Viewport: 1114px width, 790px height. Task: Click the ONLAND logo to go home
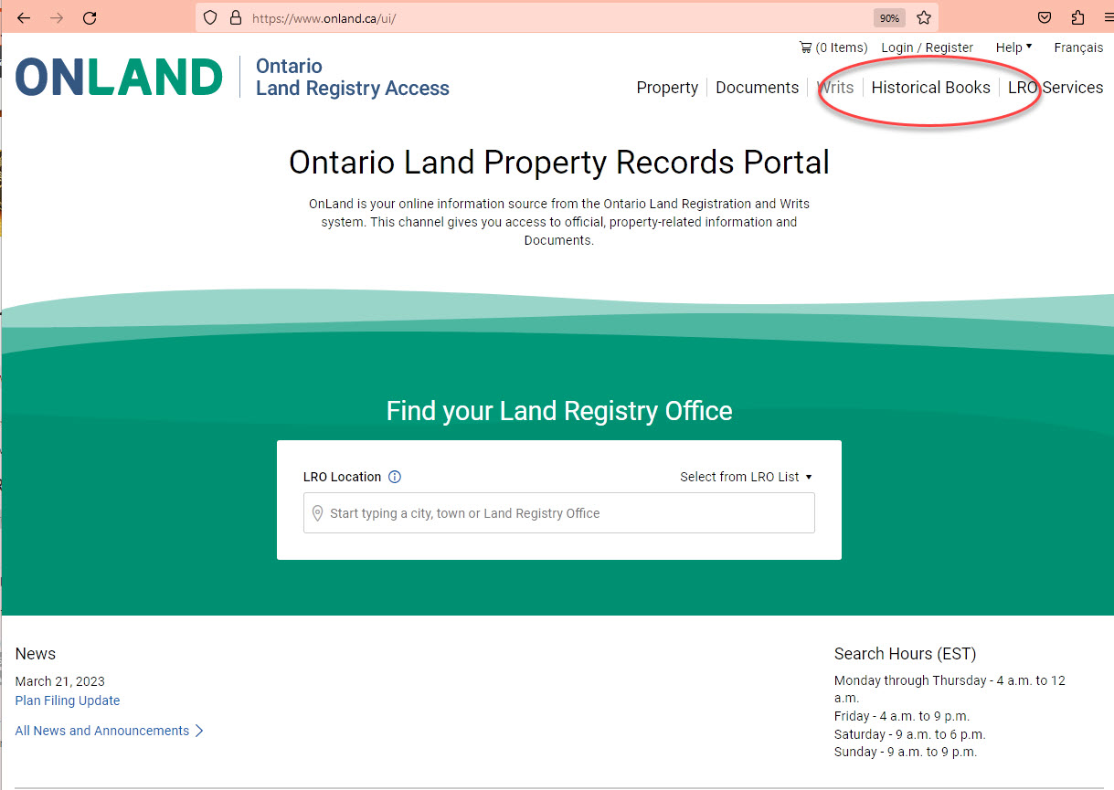[x=117, y=77]
